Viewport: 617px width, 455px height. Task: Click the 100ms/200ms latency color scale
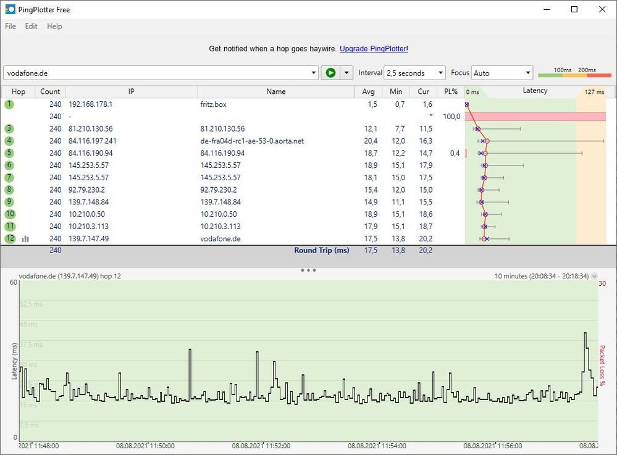(x=574, y=72)
